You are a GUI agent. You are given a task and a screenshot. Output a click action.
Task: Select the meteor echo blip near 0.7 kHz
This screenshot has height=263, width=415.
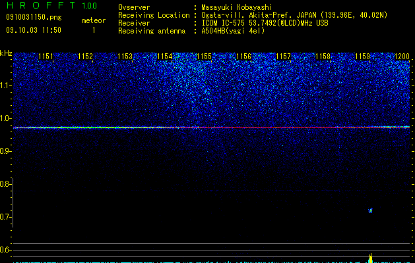[371, 210]
